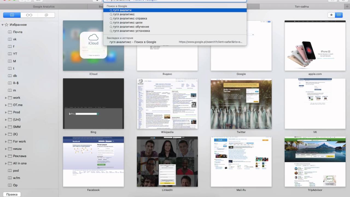Click the bookmark icon beside w.fm
Image resolution: width=350 pixels, height=197 pixels.
click(10, 178)
